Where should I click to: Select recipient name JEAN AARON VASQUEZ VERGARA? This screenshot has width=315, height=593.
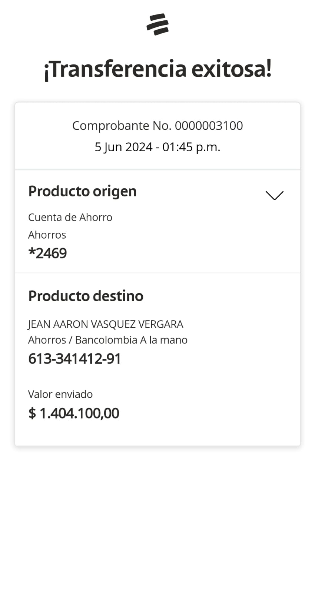(x=106, y=324)
